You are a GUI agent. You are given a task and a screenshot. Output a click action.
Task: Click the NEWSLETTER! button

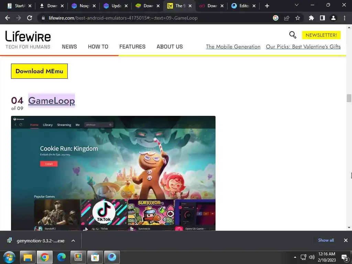coord(321,35)
